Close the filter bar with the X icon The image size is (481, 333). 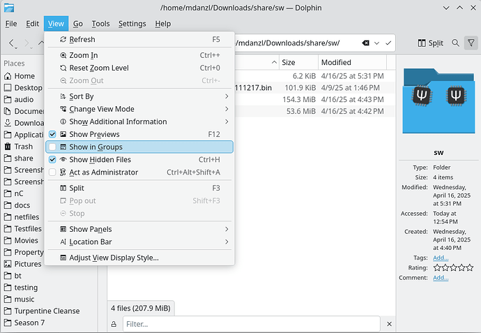click(389, 324)
